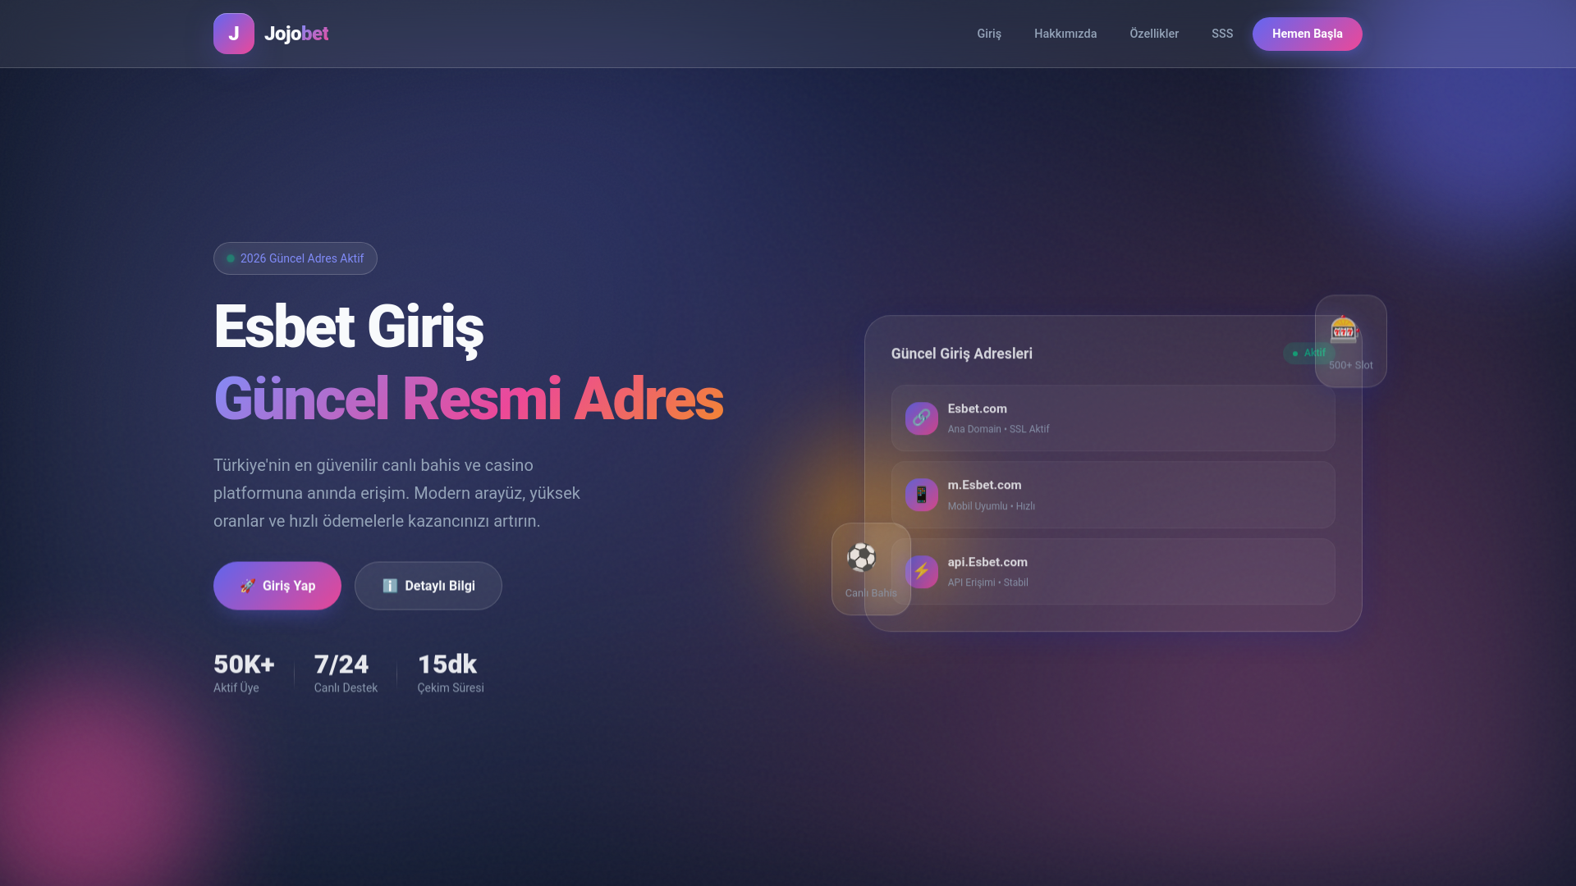Open the Giriş nav link

pos(989,34)
